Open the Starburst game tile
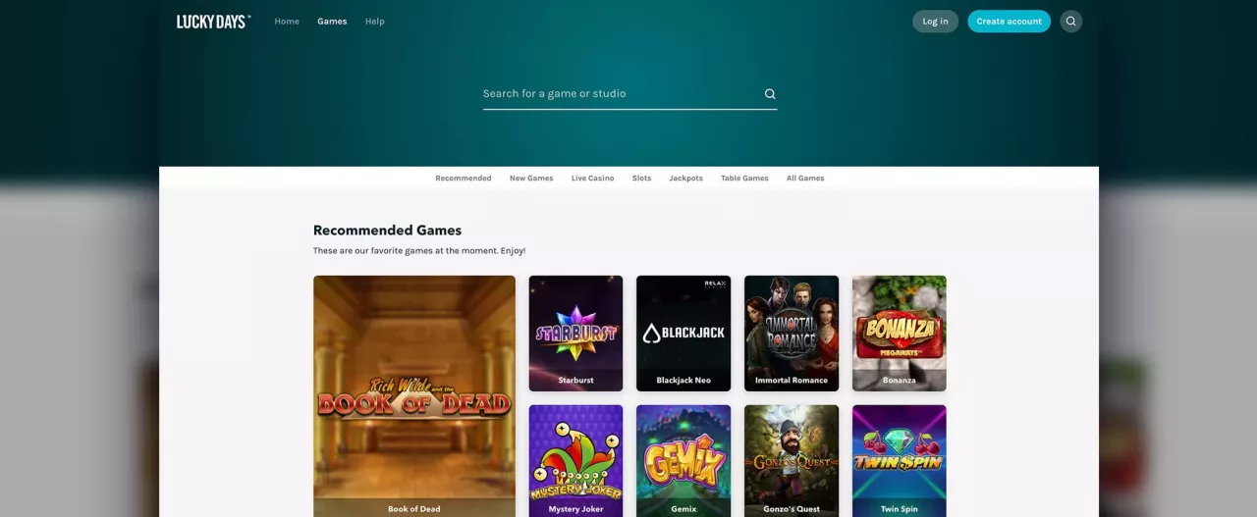Screen dimensions: 1257x517 575,334
